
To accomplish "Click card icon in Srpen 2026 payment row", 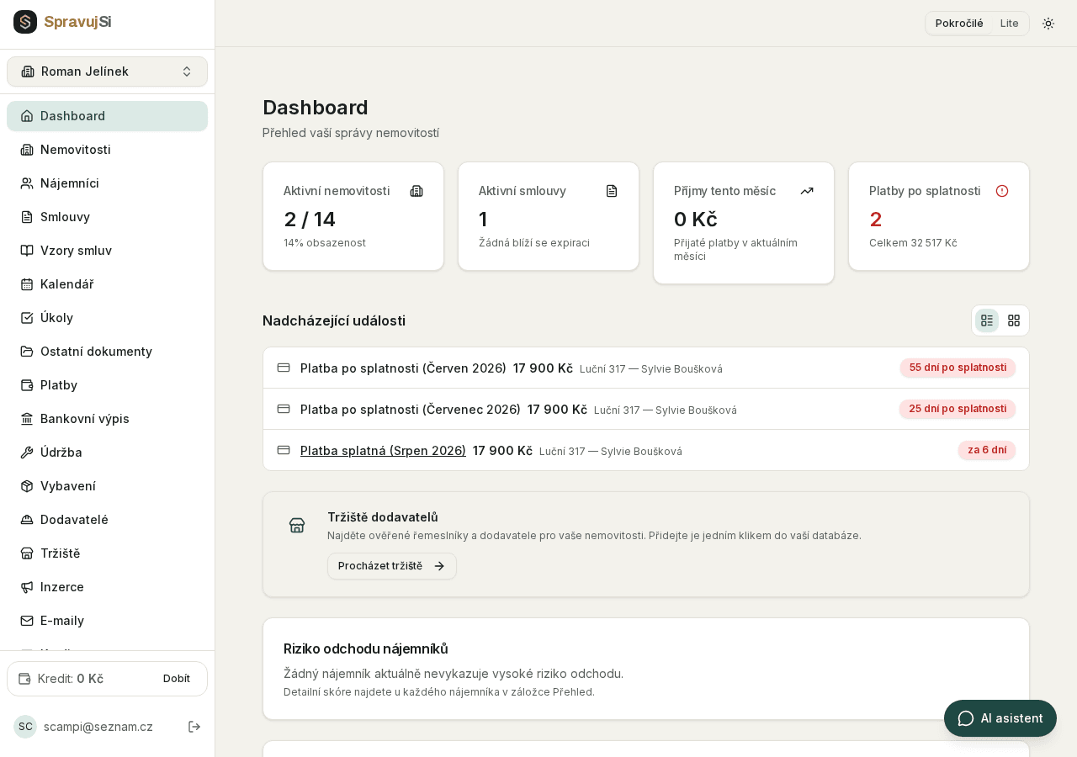I will 284,450.
